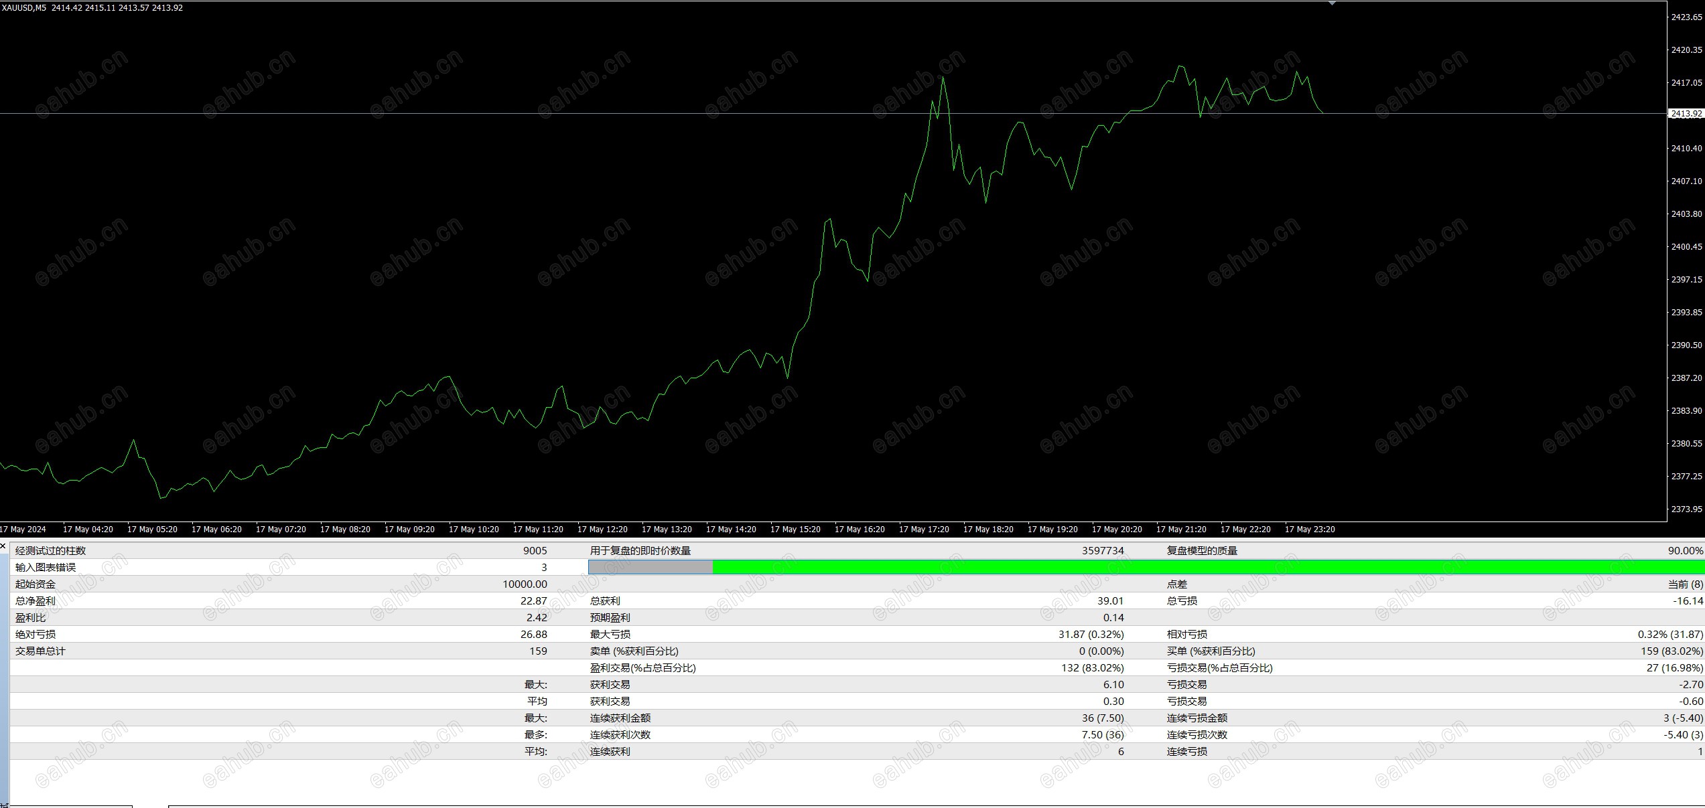Viewport: 1705px width, 808px height.
Task: Select the profit factor value 2.42
Action: [537, 618]
